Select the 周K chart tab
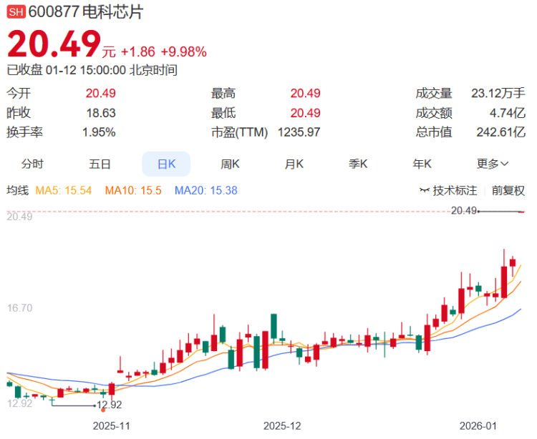This screenshot has width=537, height=439. (230, 164)
